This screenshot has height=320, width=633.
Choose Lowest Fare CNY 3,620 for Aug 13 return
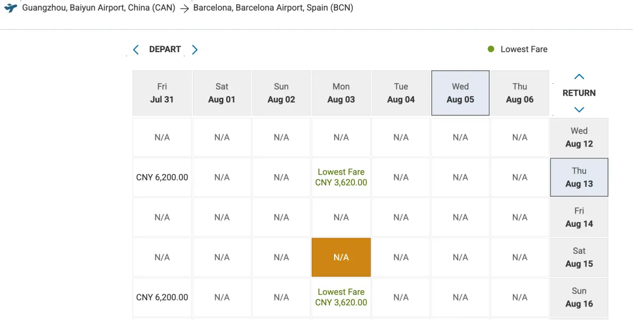tap(341, 177)
